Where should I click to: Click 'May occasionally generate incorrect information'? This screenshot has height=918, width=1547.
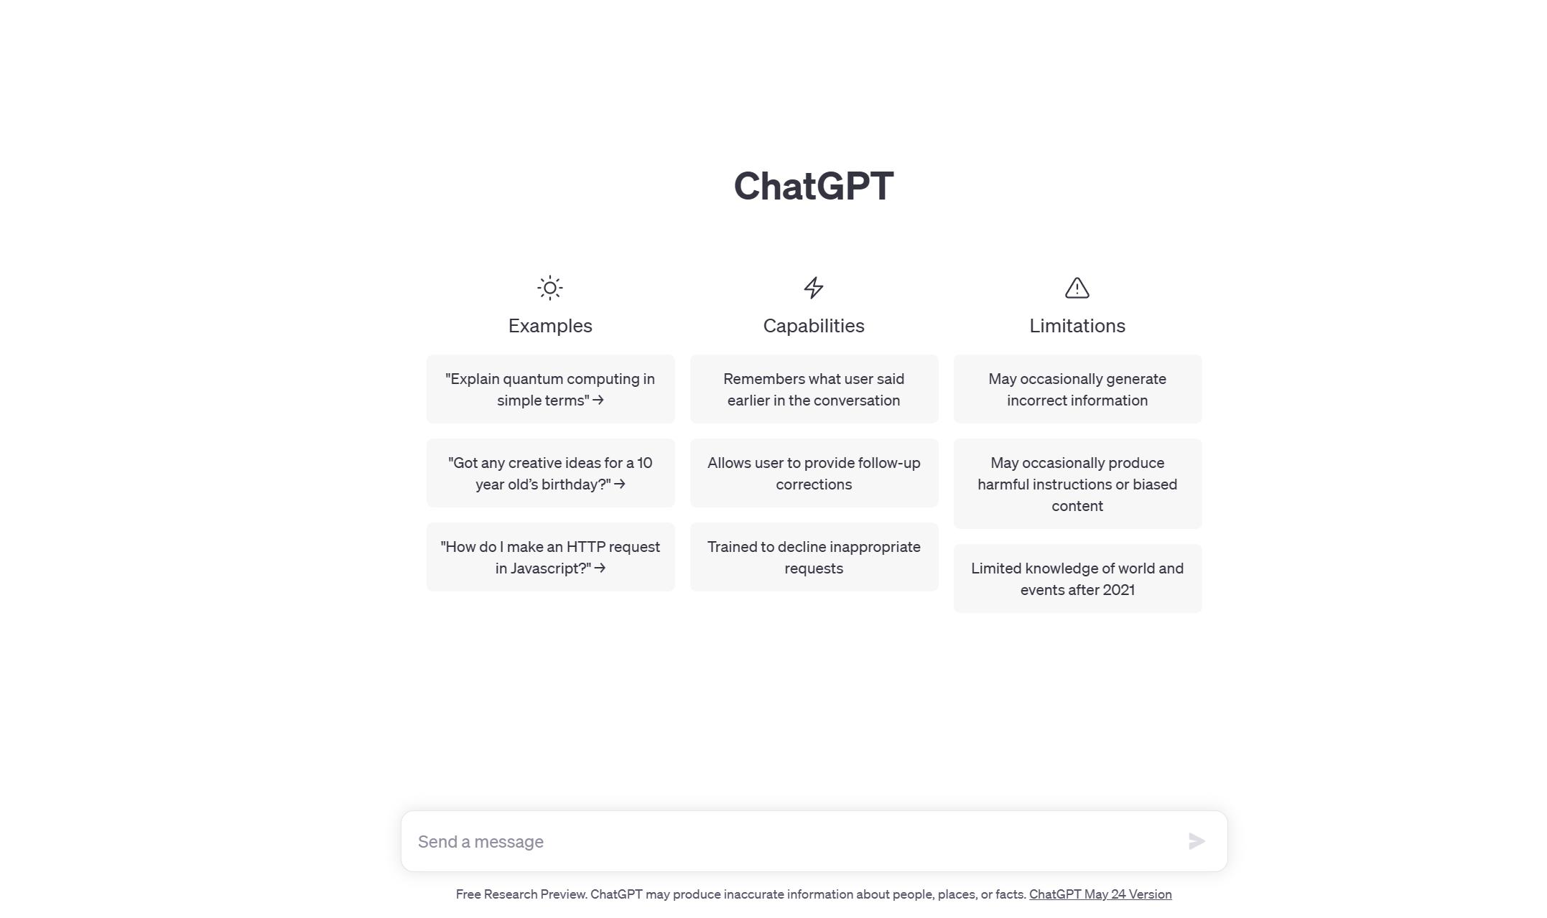(x=1078, y=388)
